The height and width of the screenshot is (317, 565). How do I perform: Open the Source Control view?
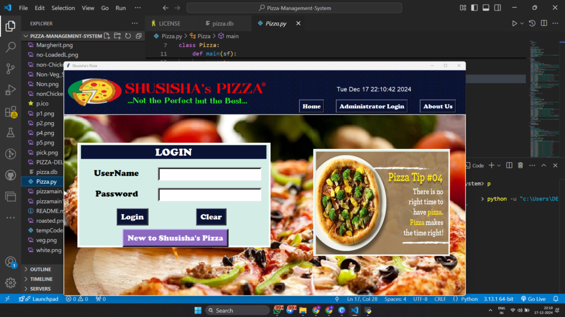tap(10, 68)
